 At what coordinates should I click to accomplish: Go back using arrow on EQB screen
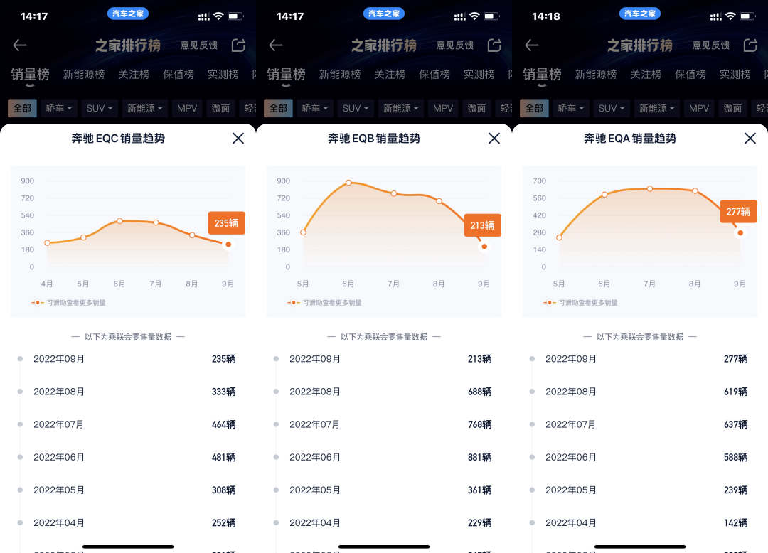pos(276,45)
